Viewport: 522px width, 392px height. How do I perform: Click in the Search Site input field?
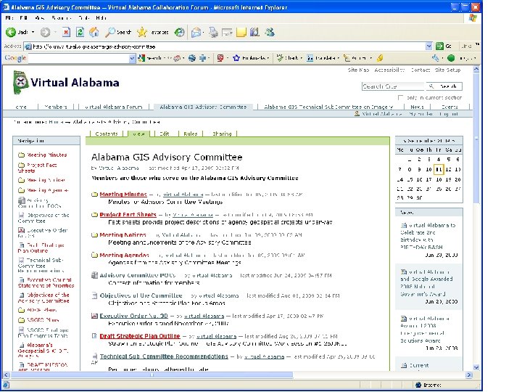point(393,86)
